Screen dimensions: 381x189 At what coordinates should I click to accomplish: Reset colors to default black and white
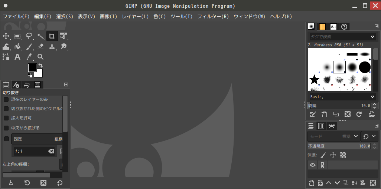[x=30, y=75]
